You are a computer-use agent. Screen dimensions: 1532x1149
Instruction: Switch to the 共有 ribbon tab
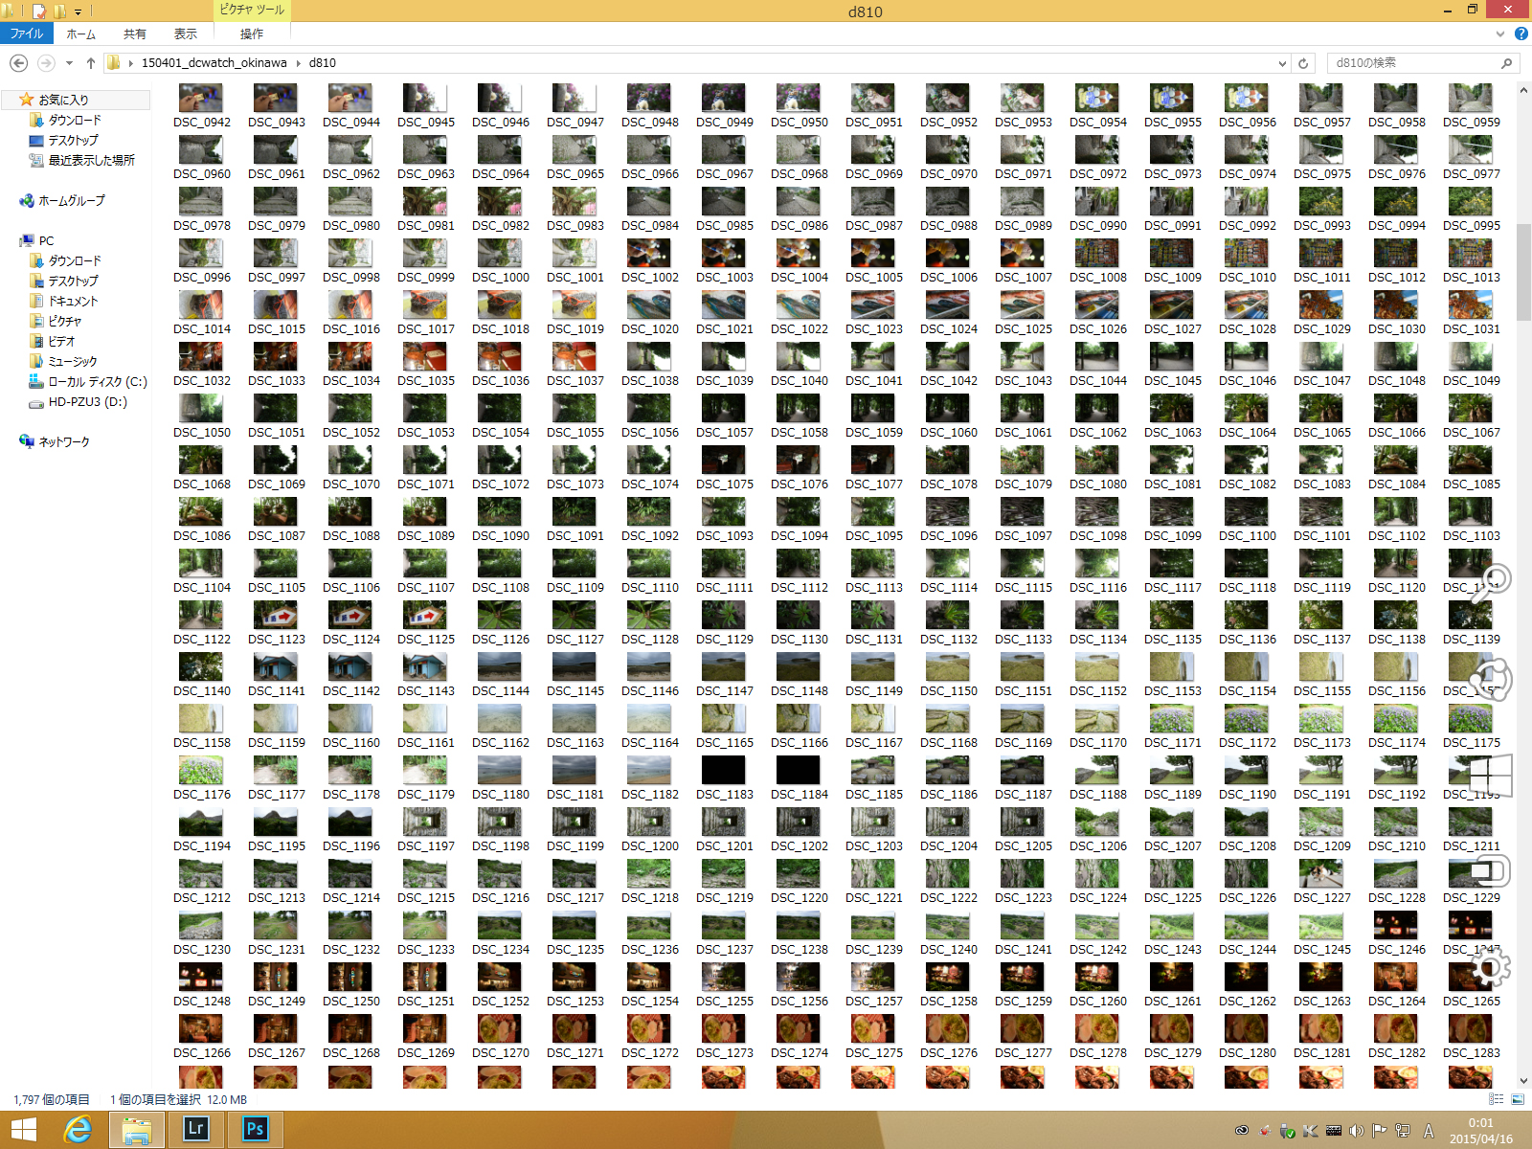(x=135, y=34)
